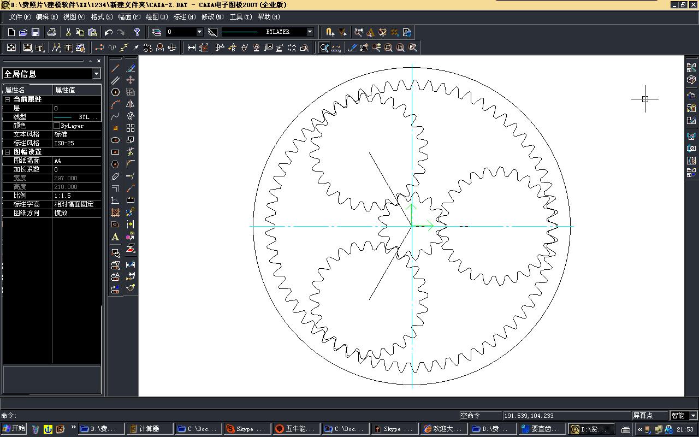Open help with the question mark icon
The height and width of the screenshot is (437, 699).
tap(137, 32)
